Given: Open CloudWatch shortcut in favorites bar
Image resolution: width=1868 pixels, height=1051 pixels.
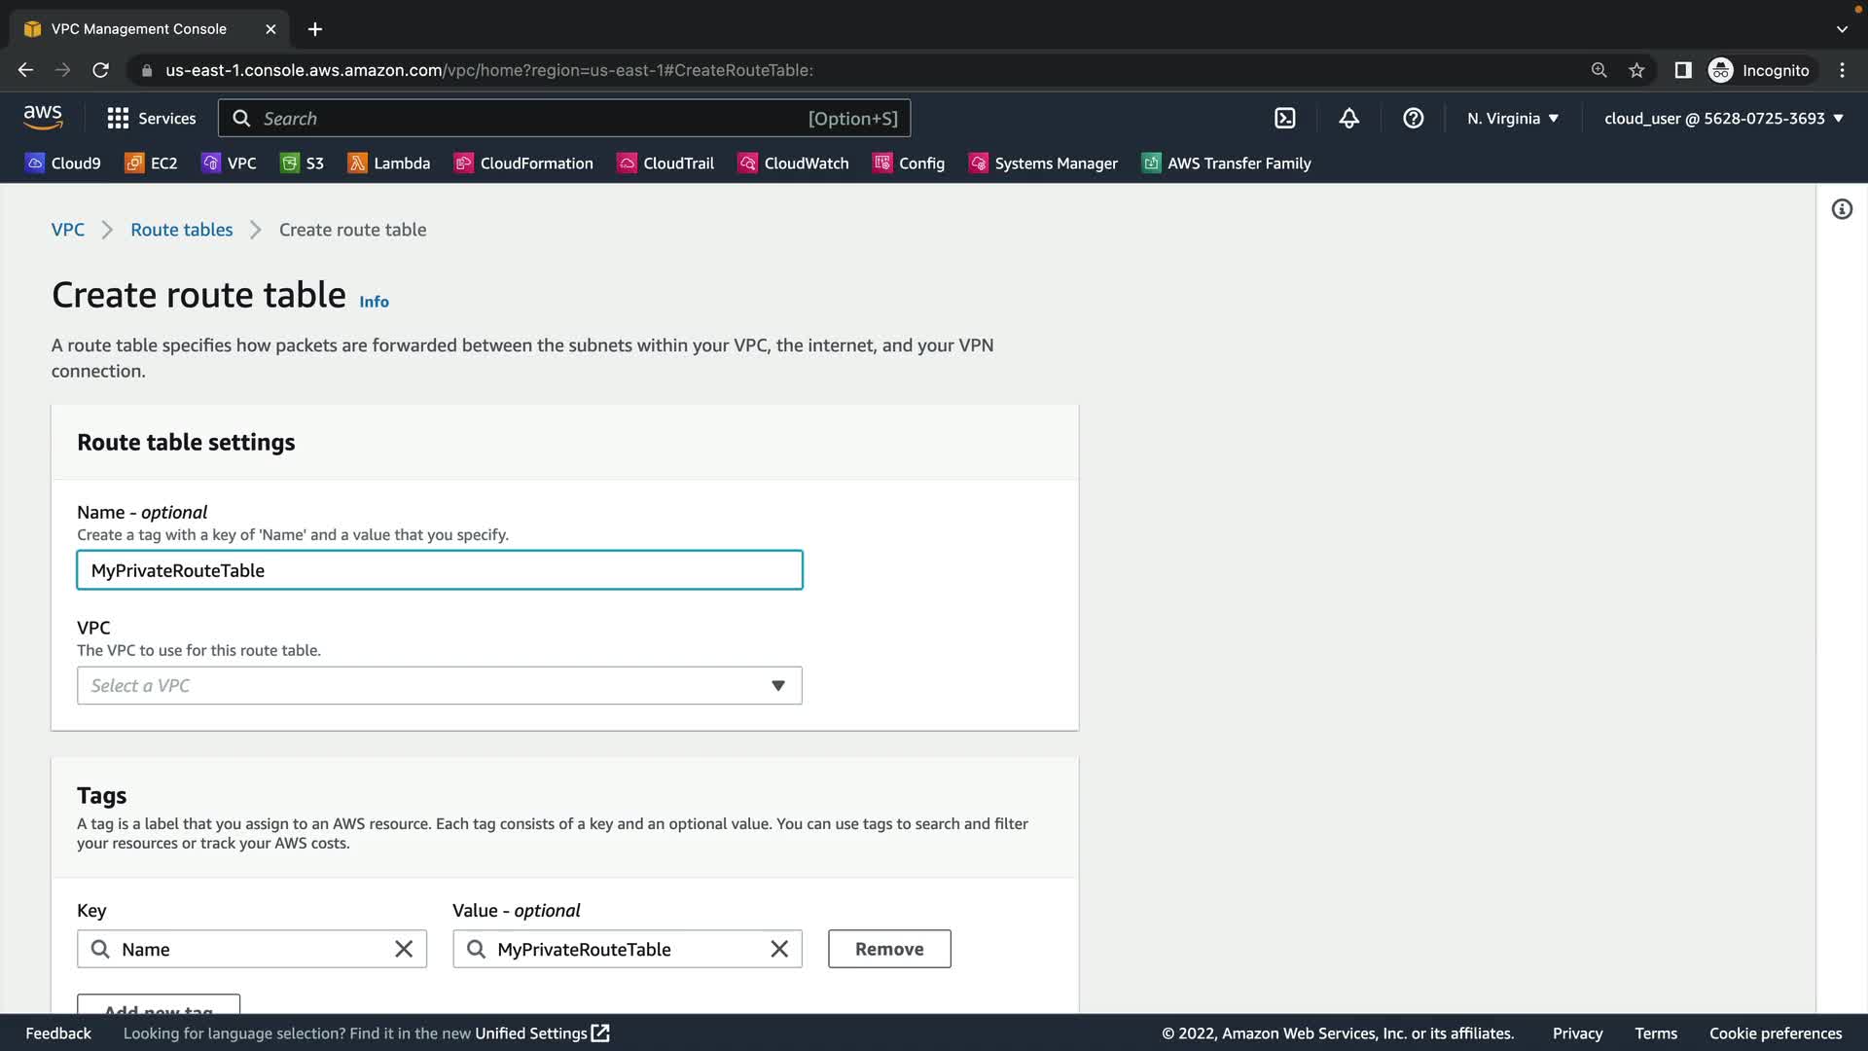Looking at the screenshot, I should (794, 163).
